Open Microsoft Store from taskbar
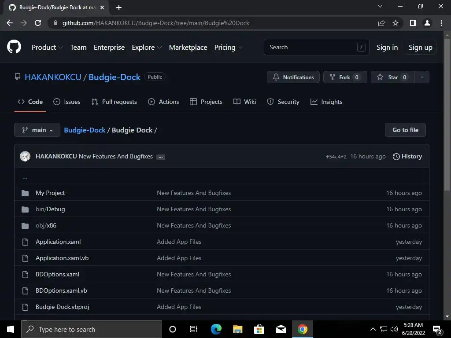The width and height of the screenshot is (451, 338). pos(259,329)
